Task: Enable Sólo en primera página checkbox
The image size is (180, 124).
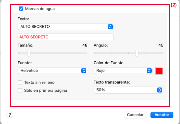Action: click(20, 90)
